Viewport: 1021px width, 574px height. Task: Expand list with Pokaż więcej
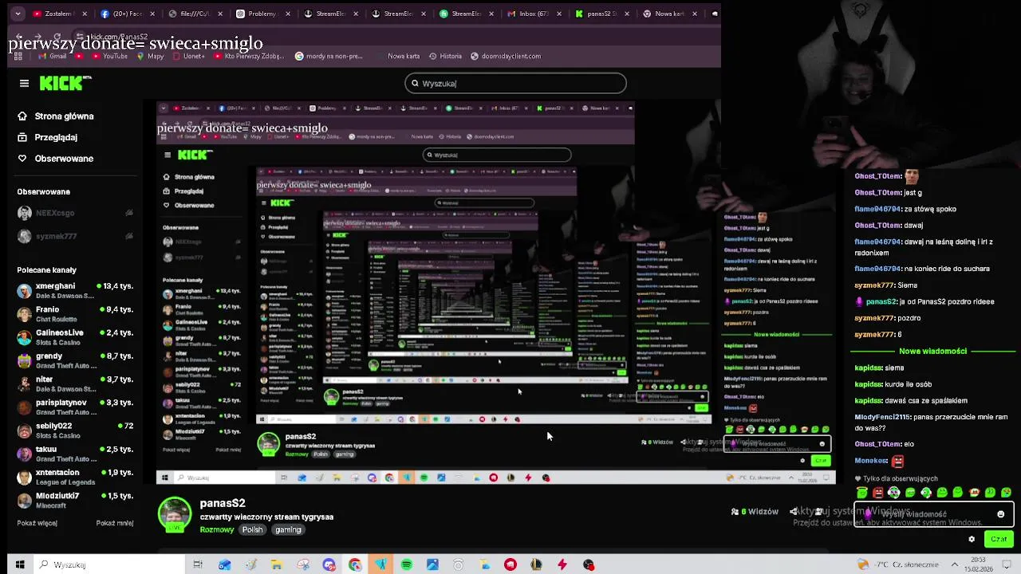(37, 523)
